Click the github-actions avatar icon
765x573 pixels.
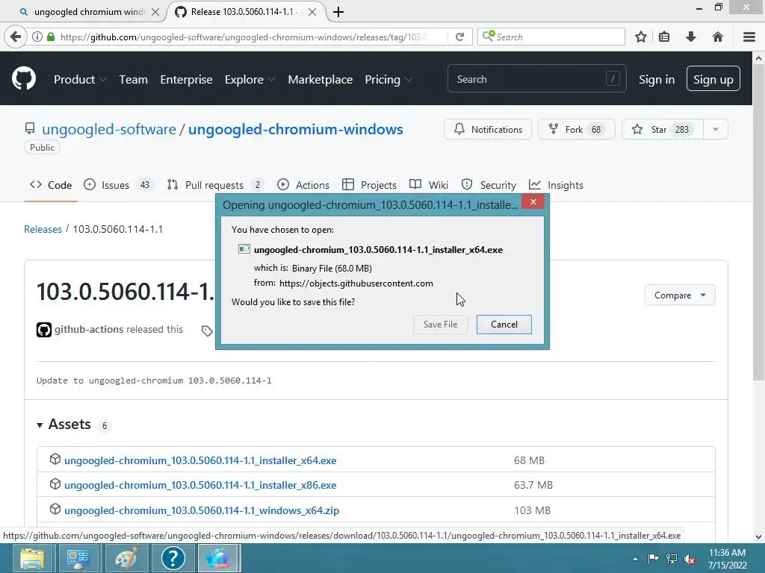pyautogui.click(x=44, y=330)
